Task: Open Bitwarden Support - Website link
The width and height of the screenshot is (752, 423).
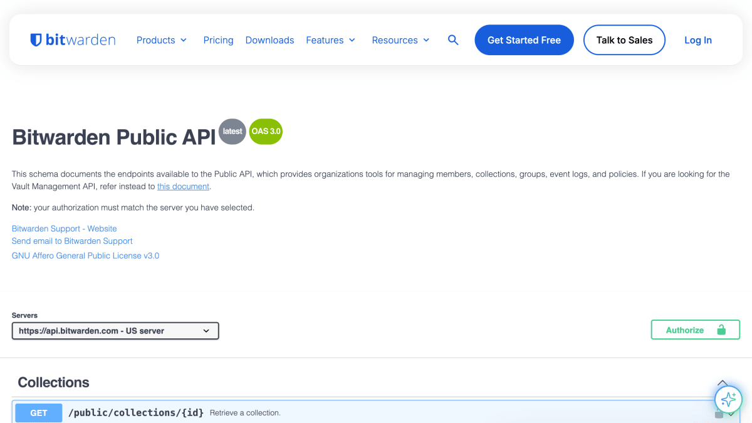Action: [64, 229]
